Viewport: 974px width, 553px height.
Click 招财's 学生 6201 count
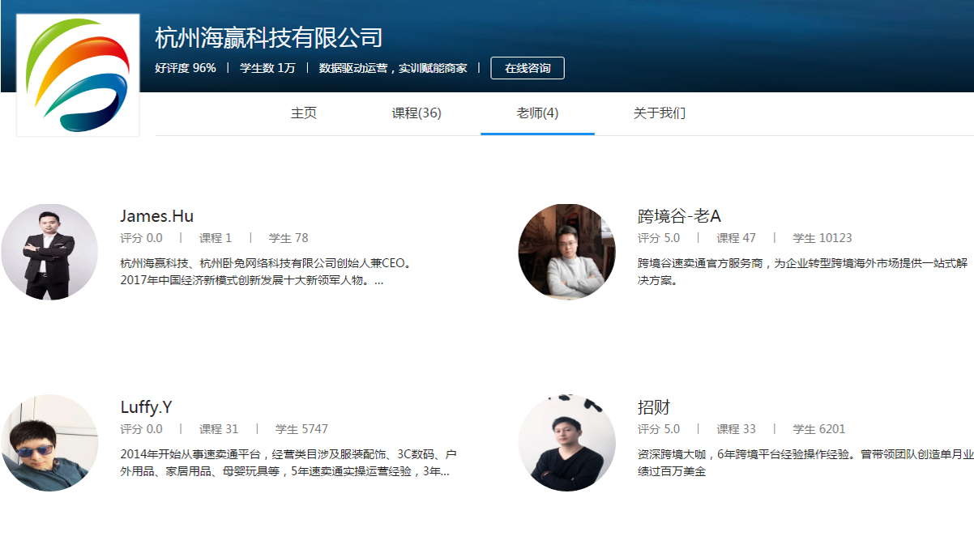click(x=819, y=429)
